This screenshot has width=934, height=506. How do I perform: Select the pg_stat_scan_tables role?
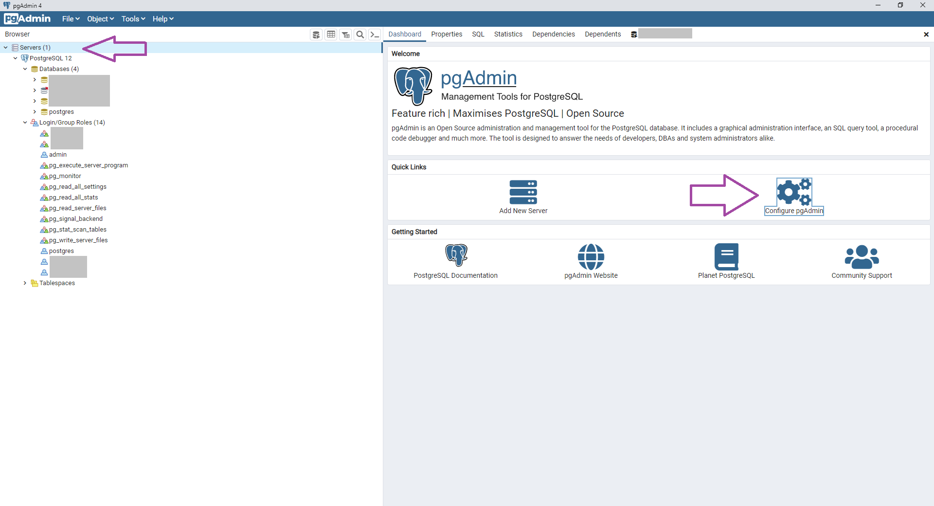pyautogui.click(x=77, y=230)
